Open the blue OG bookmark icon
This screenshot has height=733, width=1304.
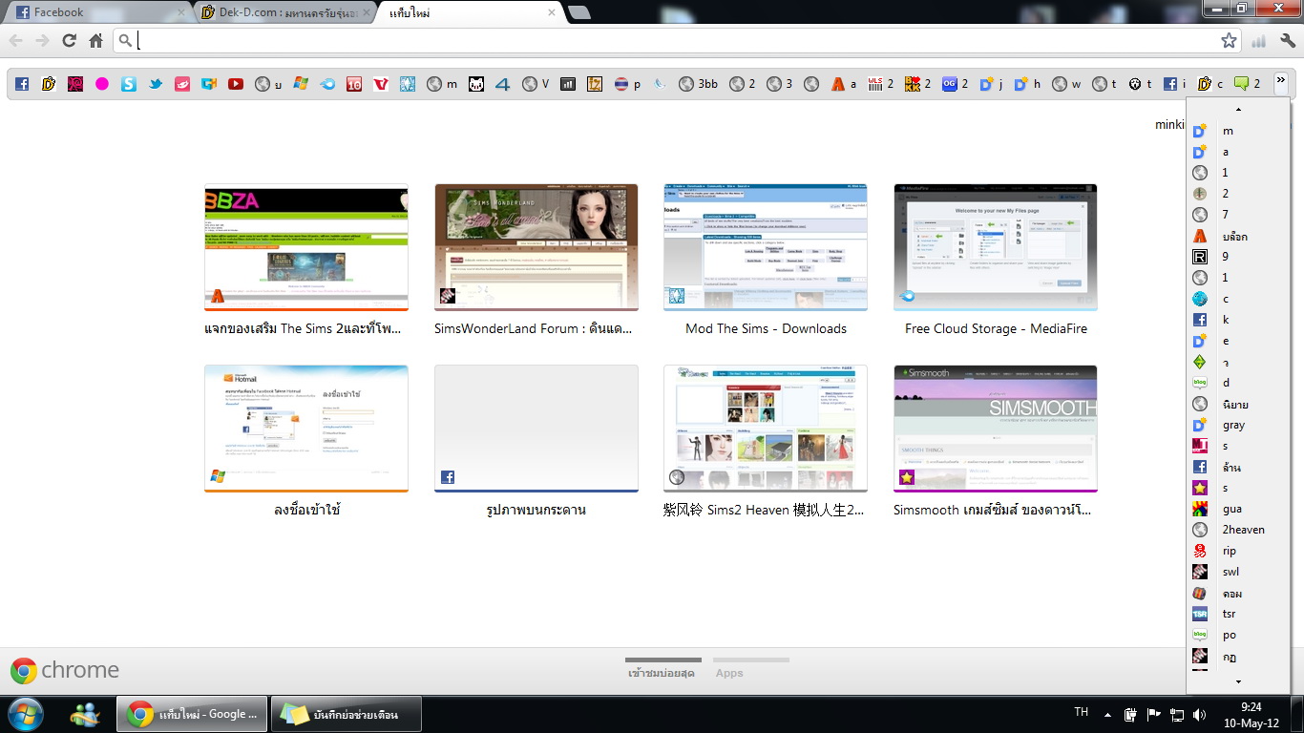[x=956, y=84]
